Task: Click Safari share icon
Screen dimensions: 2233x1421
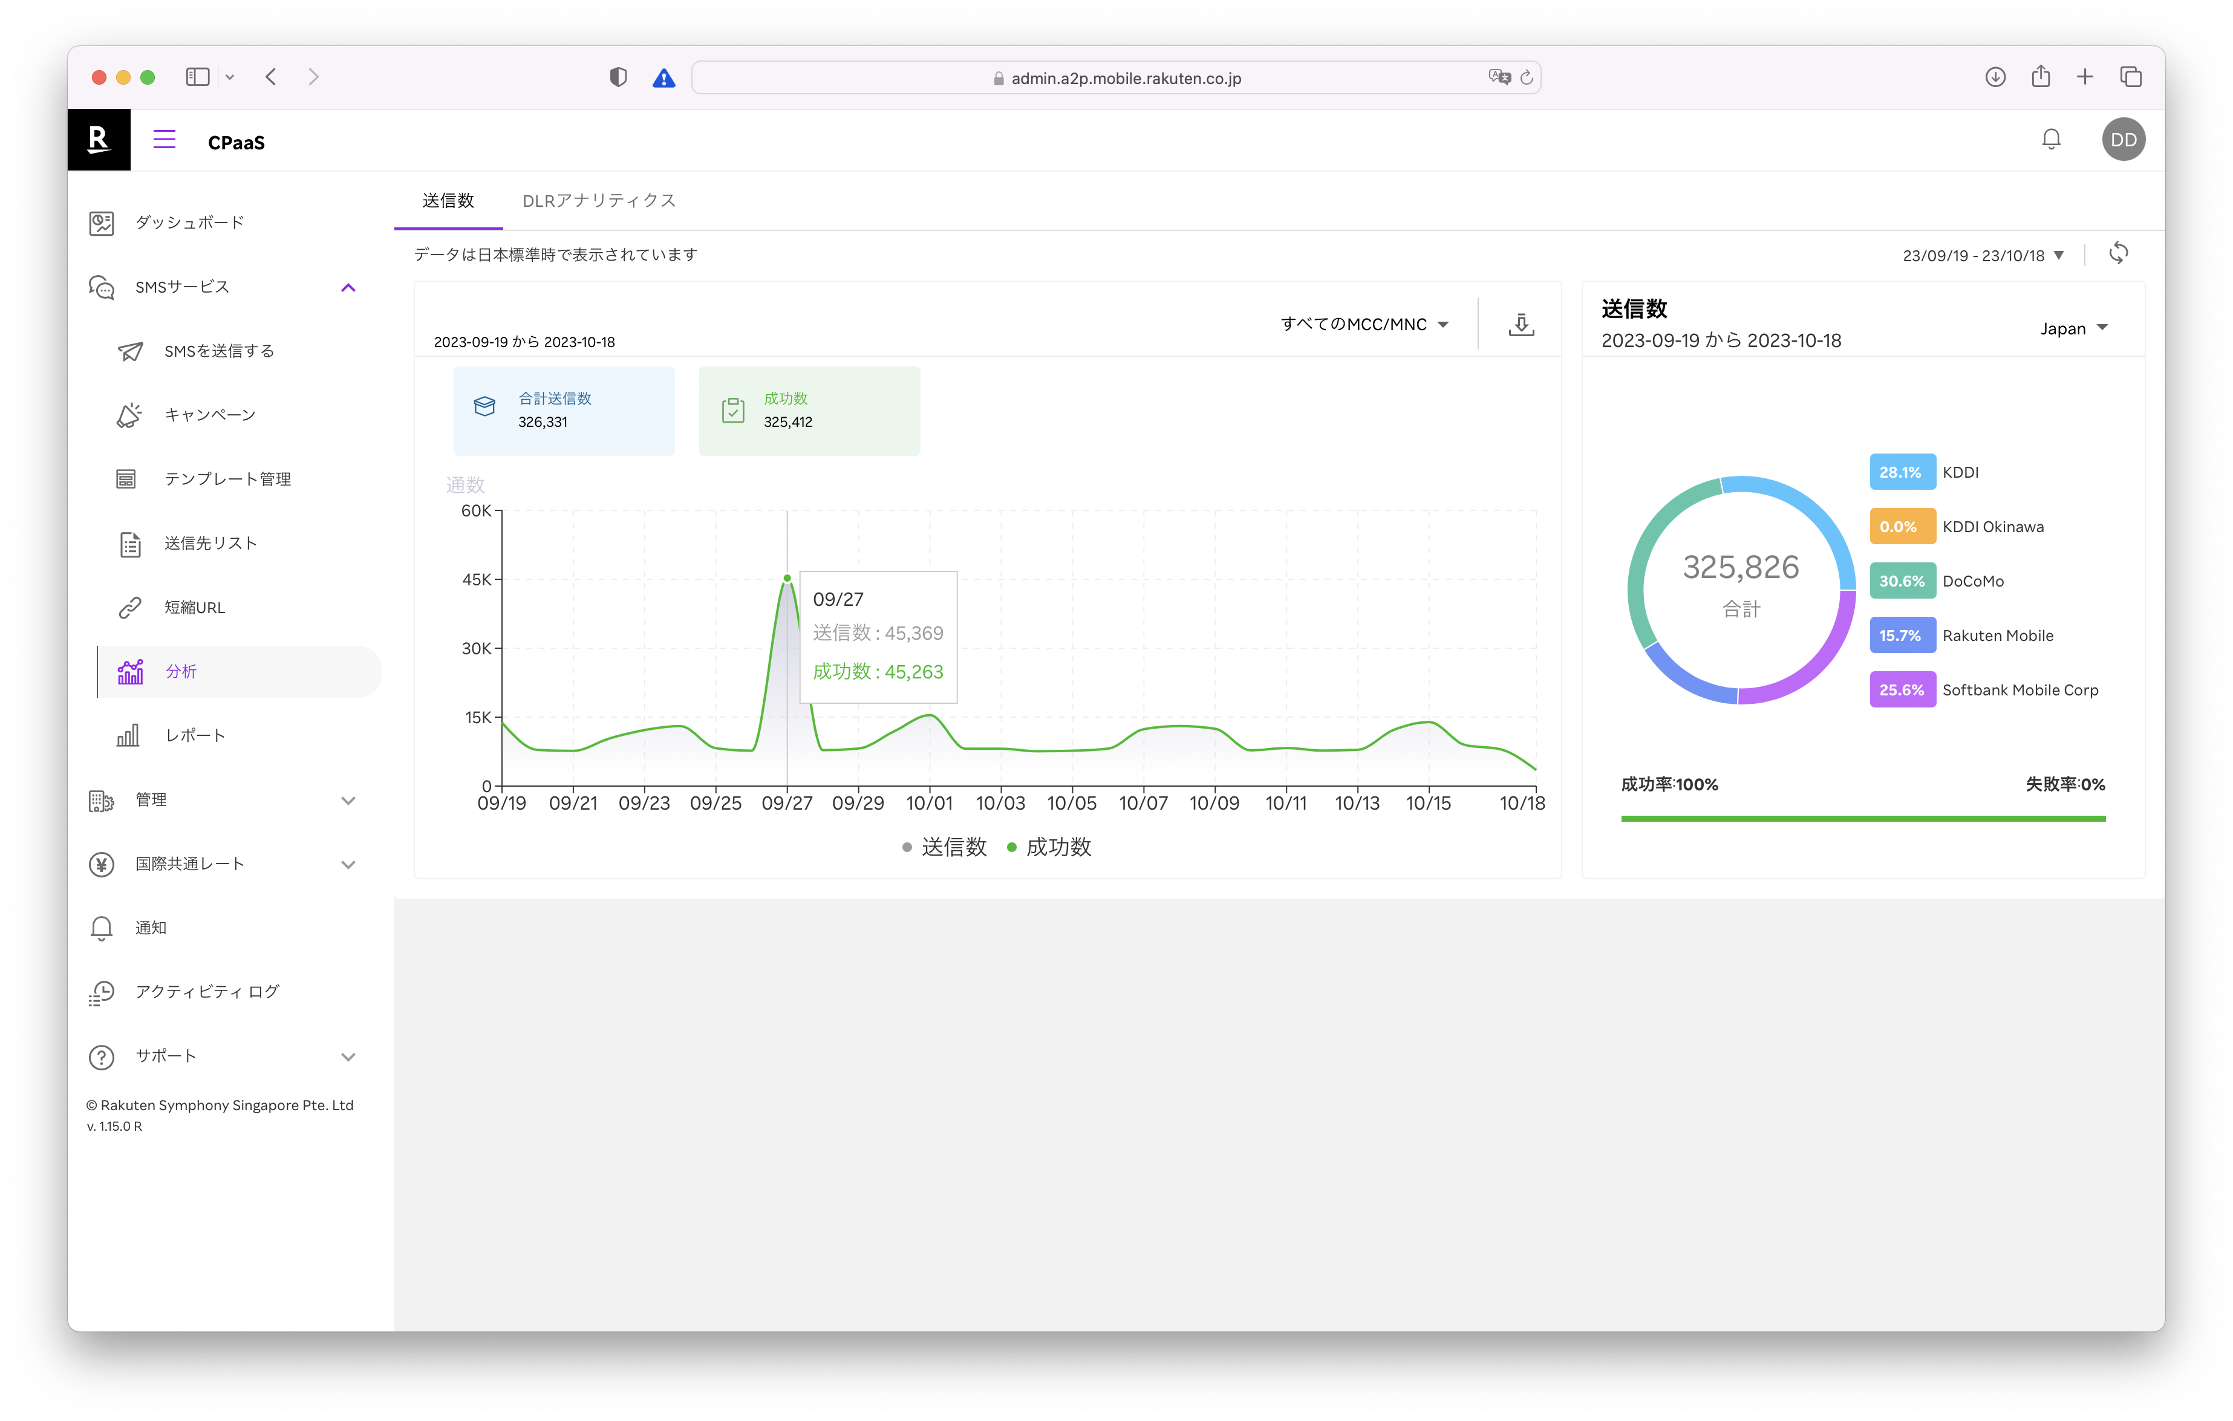Action: pos(2040,77)
